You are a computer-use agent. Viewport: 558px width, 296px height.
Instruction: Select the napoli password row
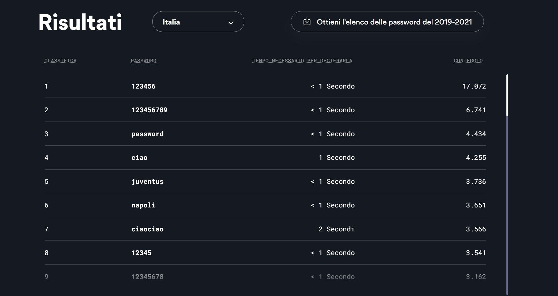(265, 205)
